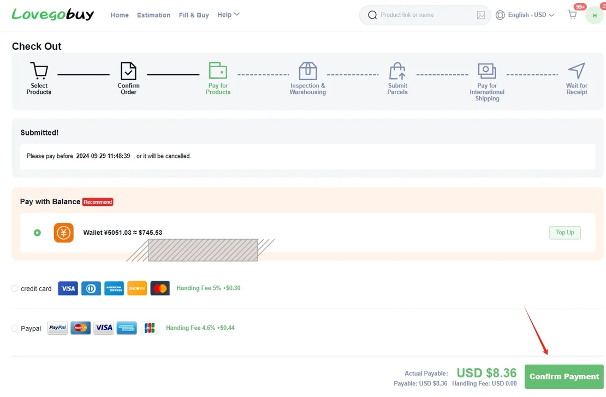Focus the product link or name field
Viewport: 606px width, 397px height.
click(x=425, y=15)
